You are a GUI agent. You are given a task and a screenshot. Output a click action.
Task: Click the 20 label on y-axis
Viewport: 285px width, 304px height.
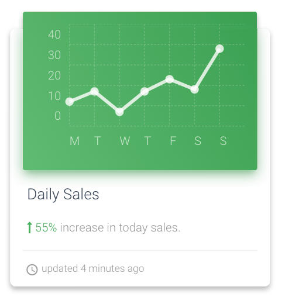54,75
